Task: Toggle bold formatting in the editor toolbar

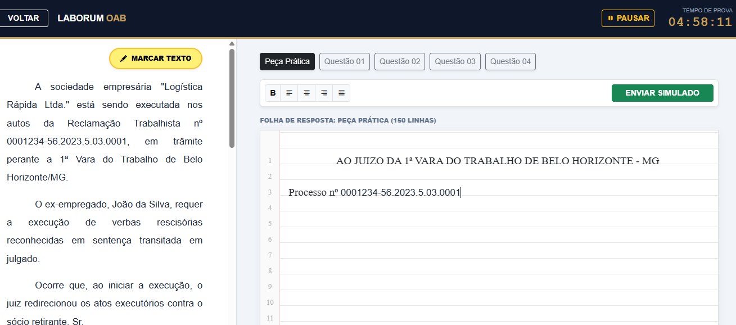Action: 273,93
